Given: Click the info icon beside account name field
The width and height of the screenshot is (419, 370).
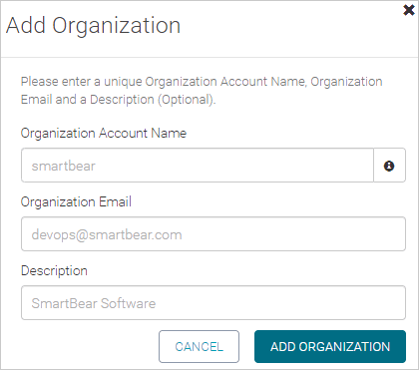Looking at the screenshot, I should 389,166.
